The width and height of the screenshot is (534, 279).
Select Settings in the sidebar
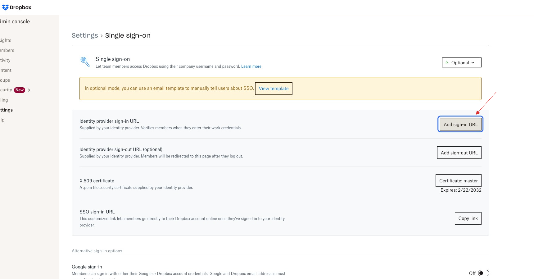[x=6, y=110]
